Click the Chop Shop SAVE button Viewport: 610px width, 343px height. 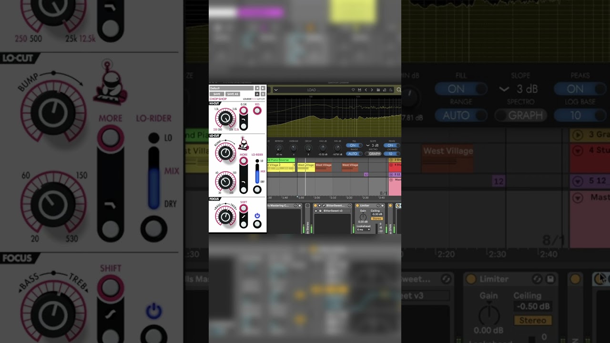217,94
